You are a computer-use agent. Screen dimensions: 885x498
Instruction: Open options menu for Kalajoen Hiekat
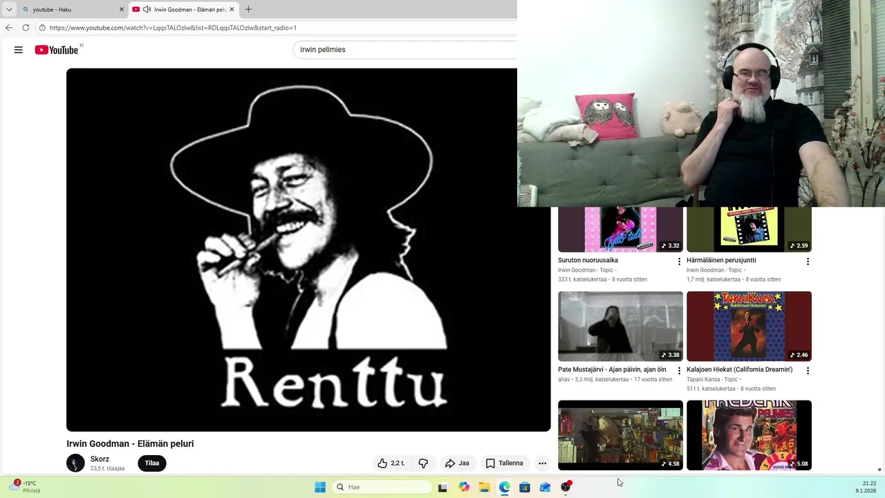point(808,371)
